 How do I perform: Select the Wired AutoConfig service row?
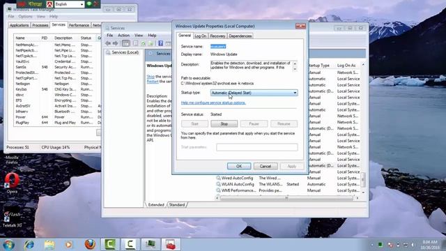click(287, 178)
